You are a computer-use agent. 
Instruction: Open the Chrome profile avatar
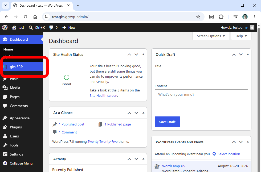[x=245, y=17]
